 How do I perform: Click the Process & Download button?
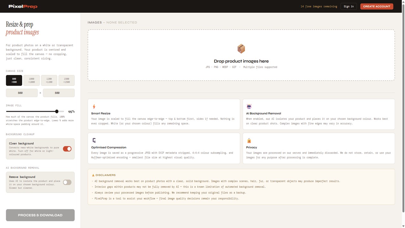(x=40, y=215)
